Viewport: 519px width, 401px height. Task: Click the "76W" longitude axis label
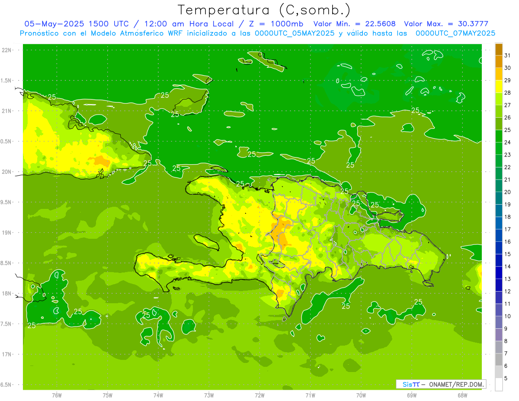click(57, 395)
